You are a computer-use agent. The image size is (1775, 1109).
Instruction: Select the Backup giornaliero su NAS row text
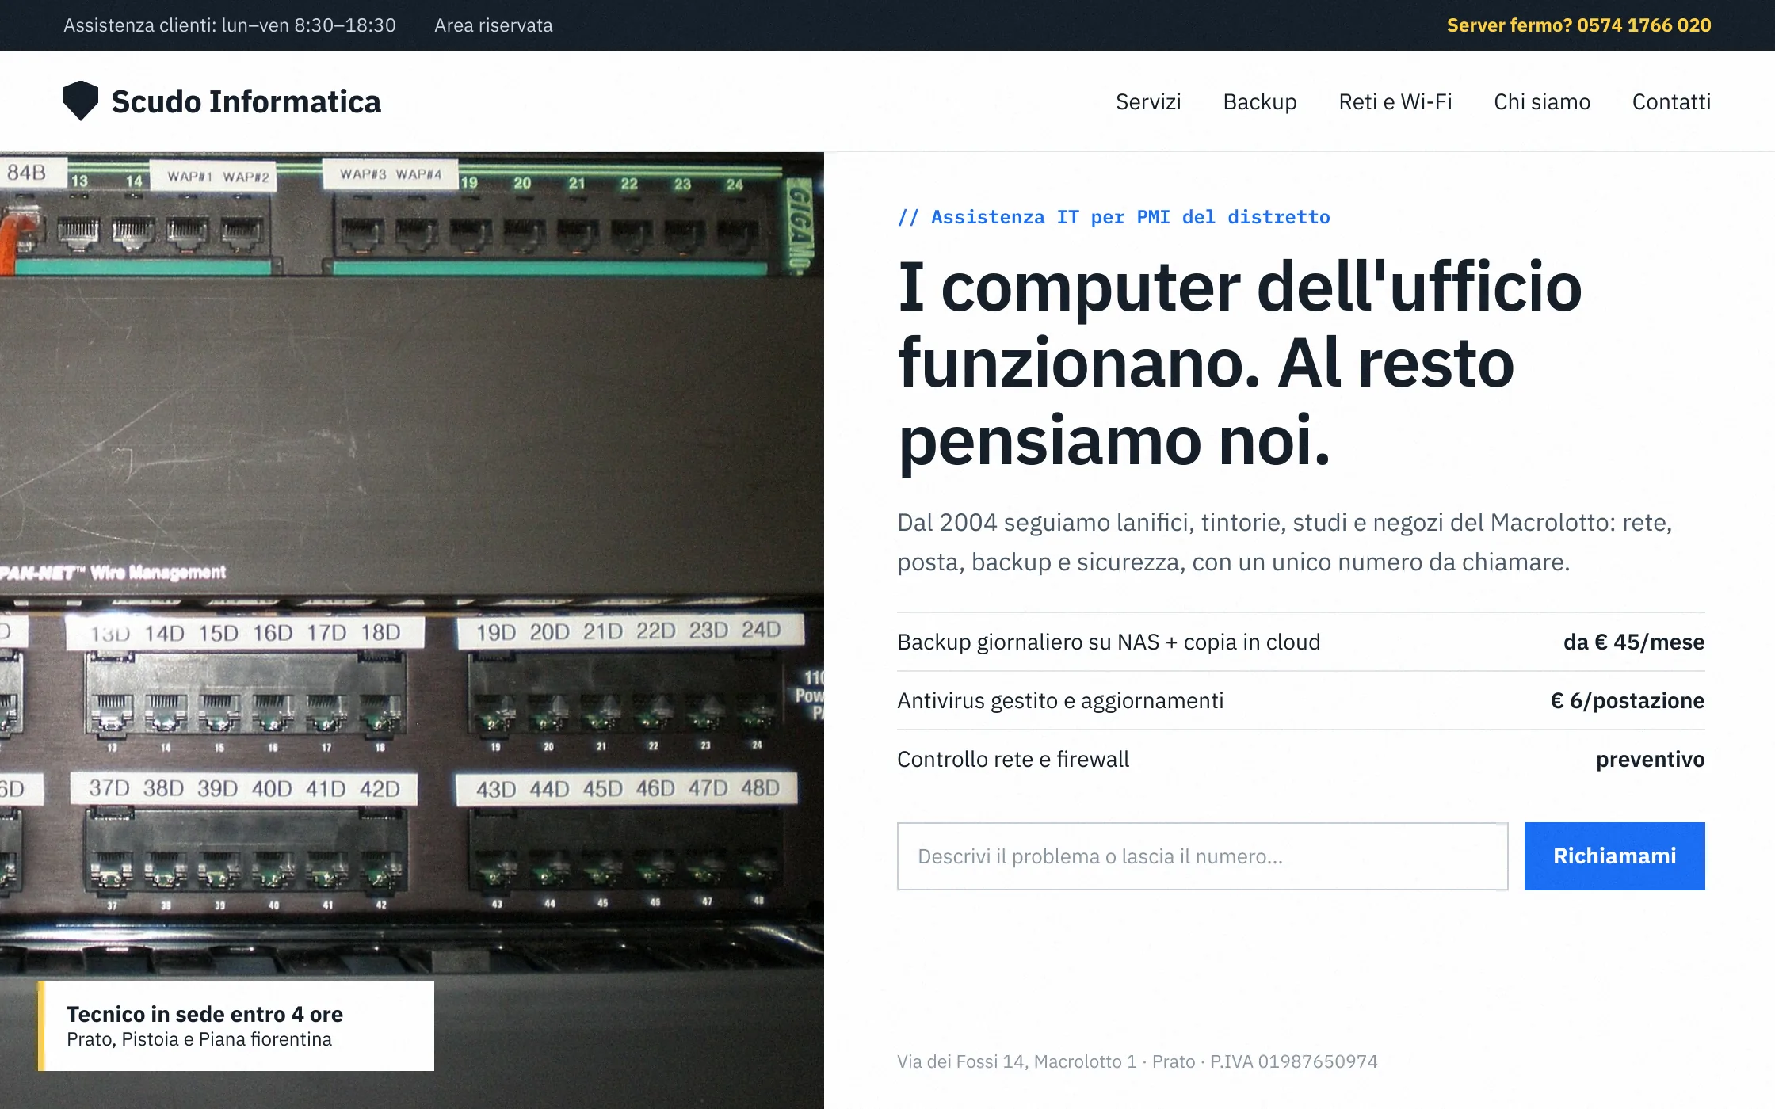pos(1109,642)
